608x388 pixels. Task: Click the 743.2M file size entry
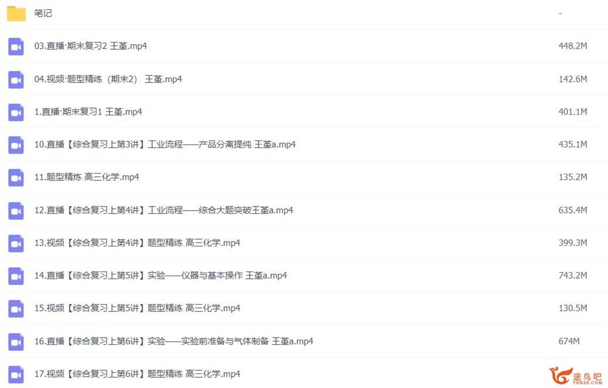[x=573, y=275]
